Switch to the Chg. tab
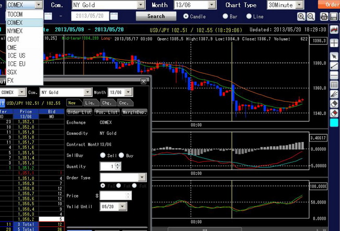This screenshot has width=340, height=231. 108,103
